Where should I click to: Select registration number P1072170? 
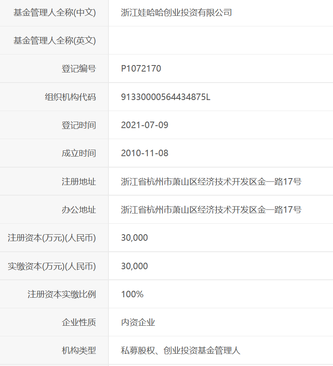click(141, 69)
